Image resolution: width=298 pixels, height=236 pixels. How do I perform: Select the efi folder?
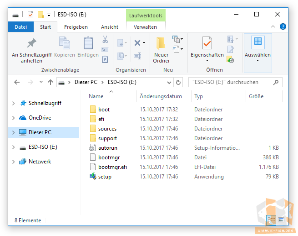point(101,119)
